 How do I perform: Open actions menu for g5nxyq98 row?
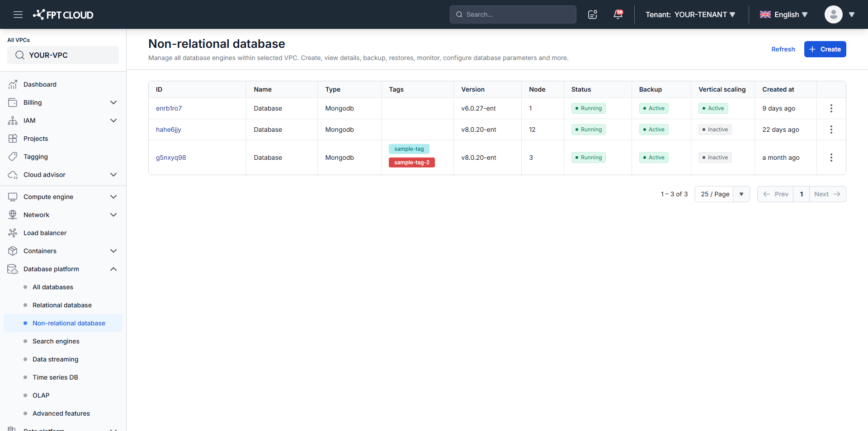coord(831,158)
